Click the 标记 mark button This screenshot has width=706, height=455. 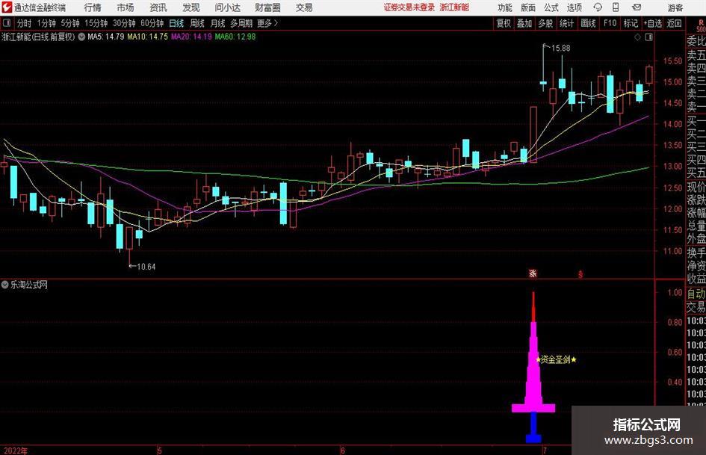[x=631, y=23]
